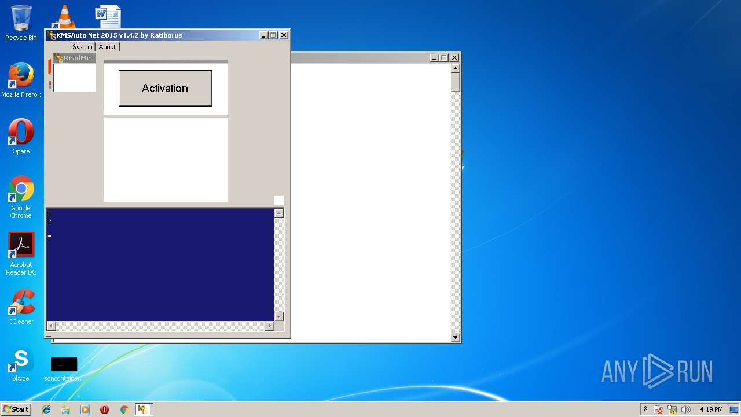Click the background window vertical scroll thumb
741x417 pixels.
pyautogui.click(x=456, y=82)
